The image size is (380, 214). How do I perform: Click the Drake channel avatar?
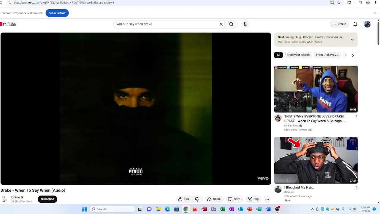point(4,199)
